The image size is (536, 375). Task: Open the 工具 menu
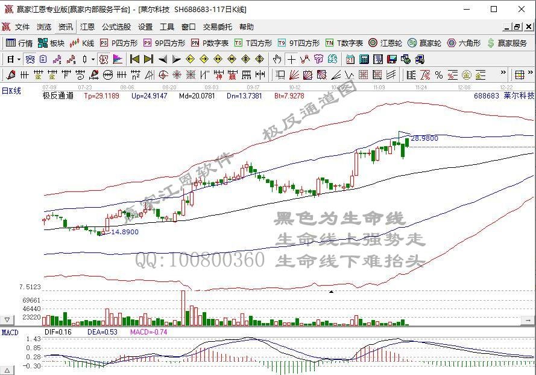[x=167, y=27]
